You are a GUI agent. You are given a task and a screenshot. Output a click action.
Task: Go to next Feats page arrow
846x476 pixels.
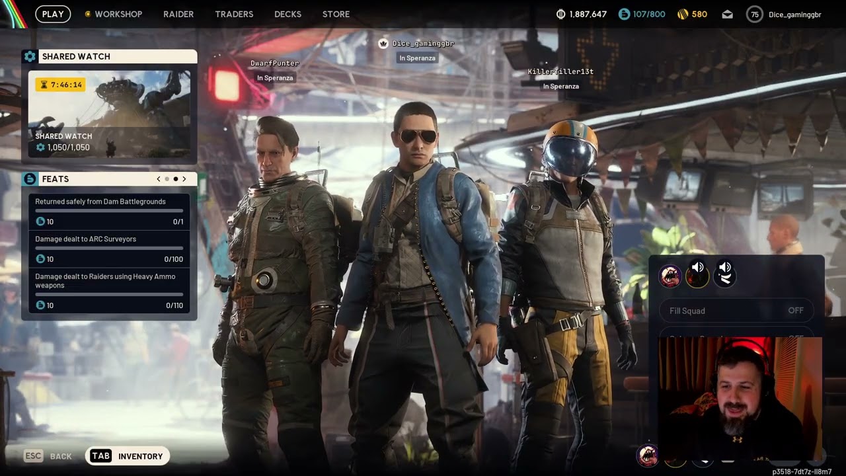pos(184,179)
